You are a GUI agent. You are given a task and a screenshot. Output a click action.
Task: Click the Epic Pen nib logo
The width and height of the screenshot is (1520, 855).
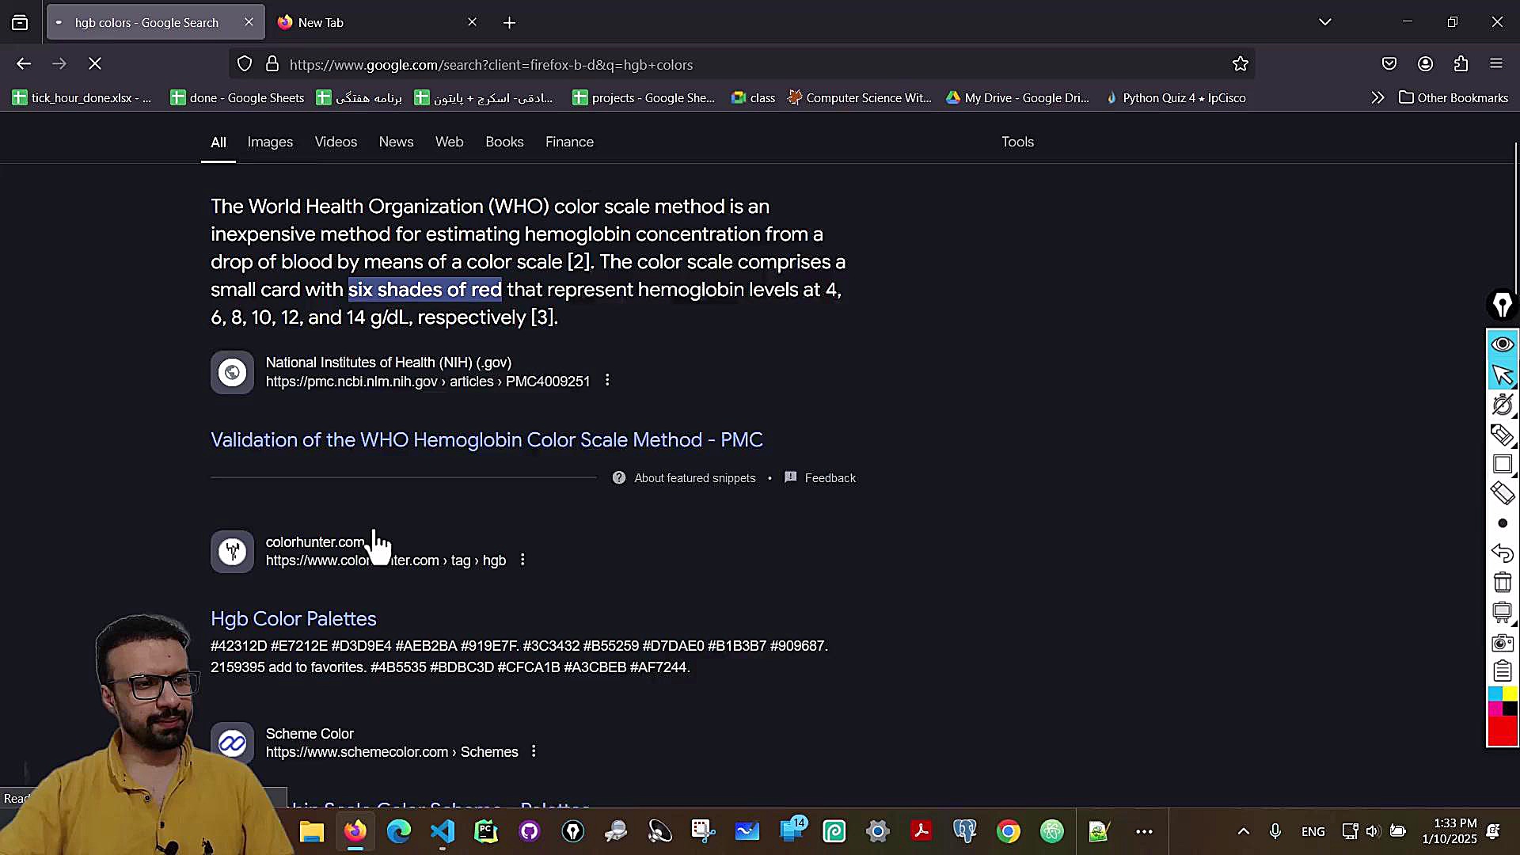[1503, 305]
